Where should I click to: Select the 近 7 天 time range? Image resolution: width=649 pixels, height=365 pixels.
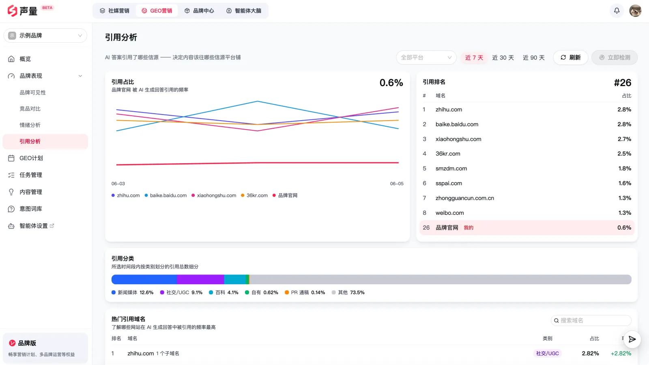click(x=474, y=58)
